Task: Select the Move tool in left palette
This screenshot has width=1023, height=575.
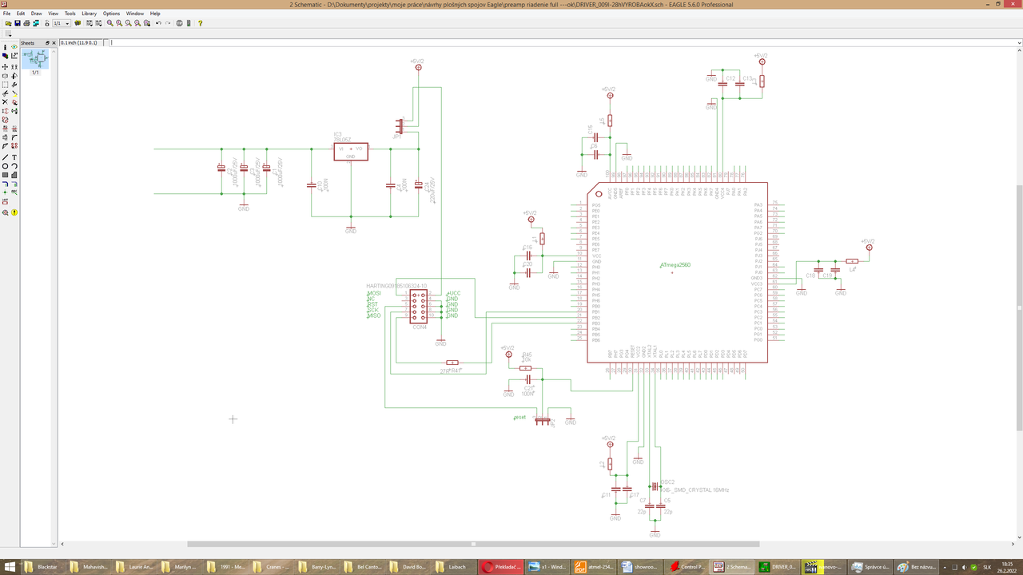Action: pos(5,66)
